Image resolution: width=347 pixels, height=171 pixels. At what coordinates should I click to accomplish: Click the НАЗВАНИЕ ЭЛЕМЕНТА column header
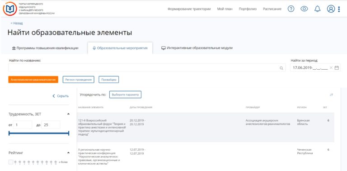click(91, 107)
